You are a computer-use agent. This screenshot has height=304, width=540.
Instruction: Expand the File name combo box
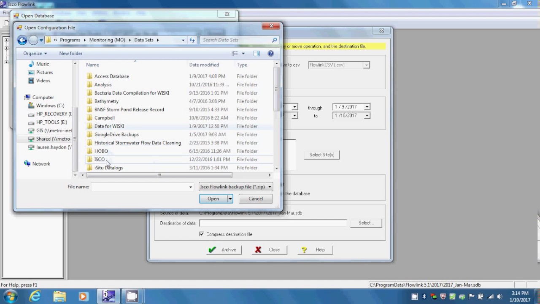coord(190,187)
